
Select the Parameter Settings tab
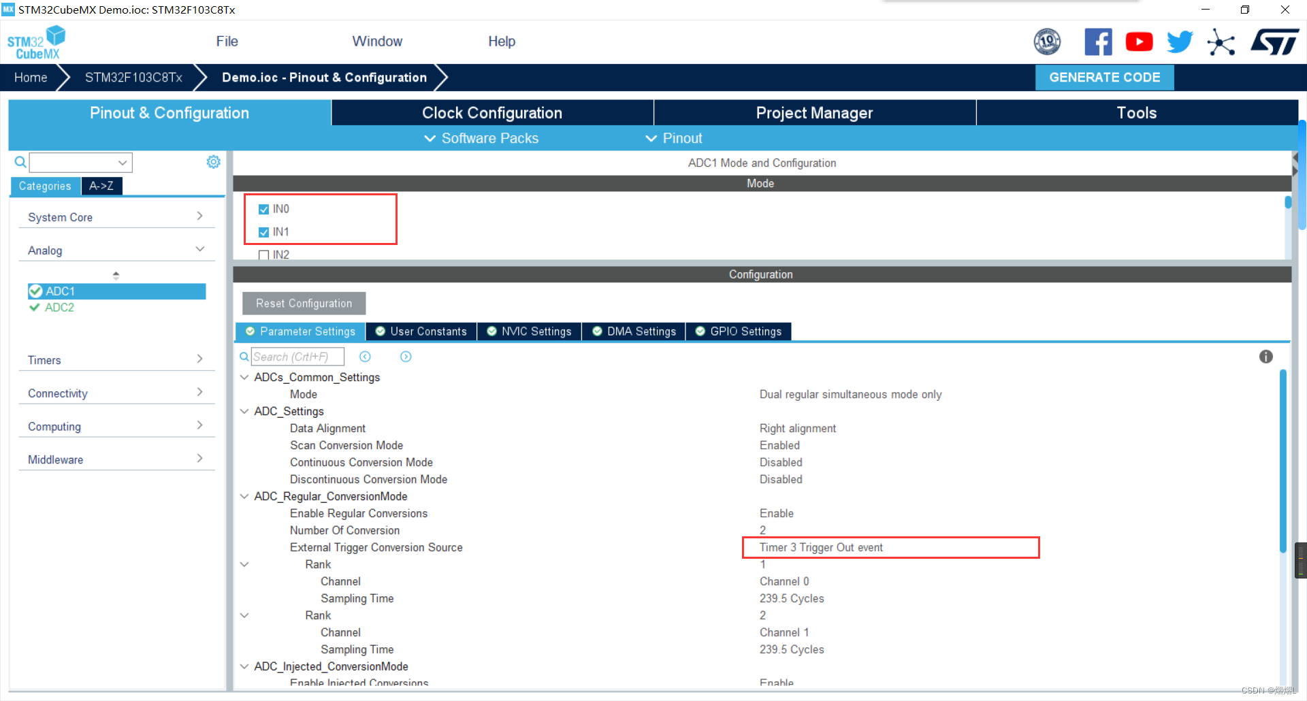tap(300, 331)
